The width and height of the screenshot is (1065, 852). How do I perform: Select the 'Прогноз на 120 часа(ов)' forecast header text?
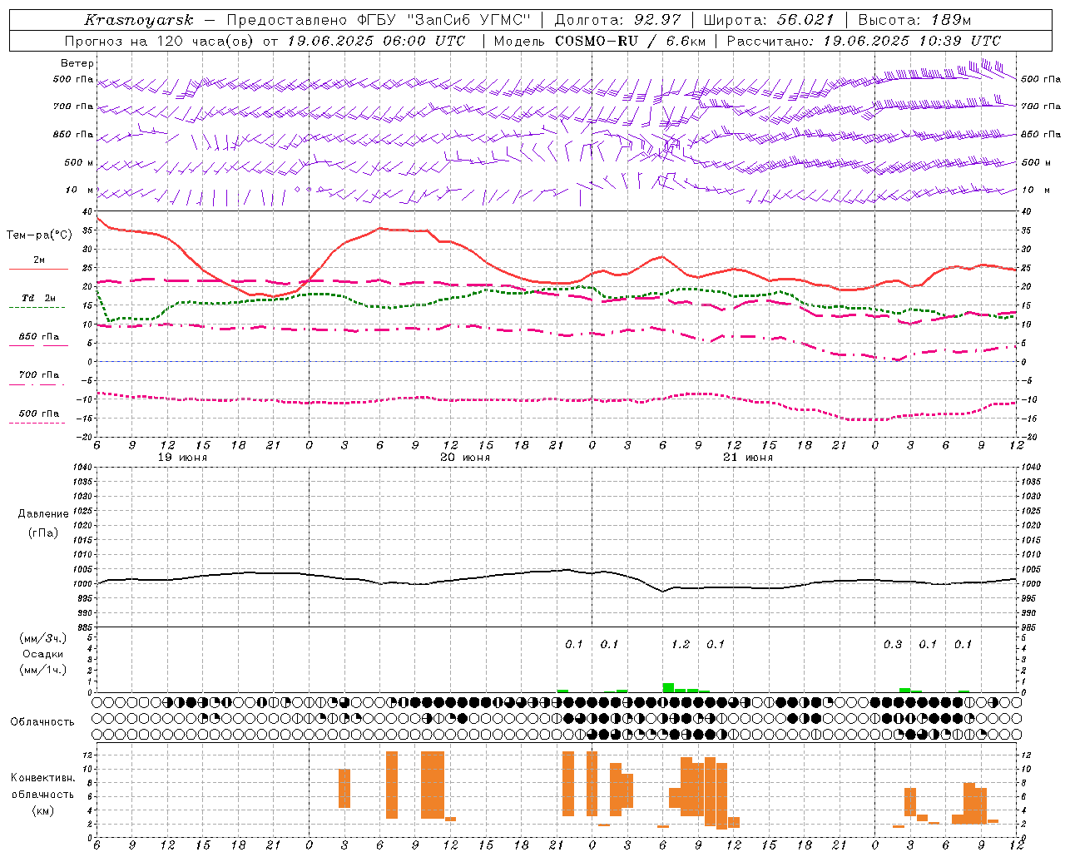pyautogui.click(x=160, y=41)
